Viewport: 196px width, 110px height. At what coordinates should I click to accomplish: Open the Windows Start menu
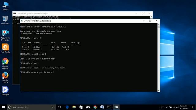(3, 107)
